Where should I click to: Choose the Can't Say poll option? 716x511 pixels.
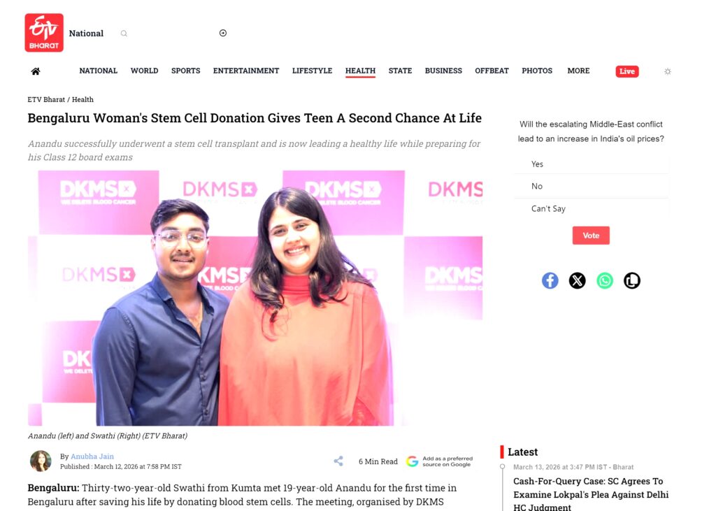(x=592, y=209)
